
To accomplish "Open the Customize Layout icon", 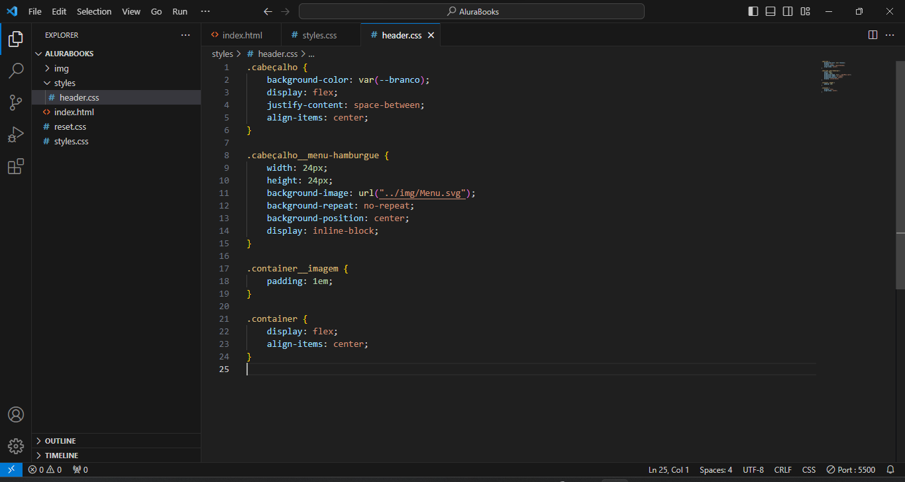I will pyautogui.click(x=805, y=11).
